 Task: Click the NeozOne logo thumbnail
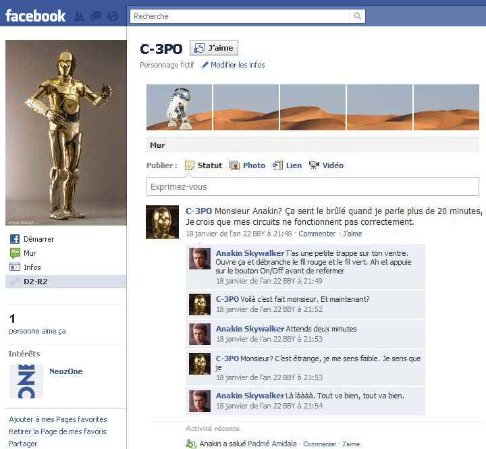(26, 381)
